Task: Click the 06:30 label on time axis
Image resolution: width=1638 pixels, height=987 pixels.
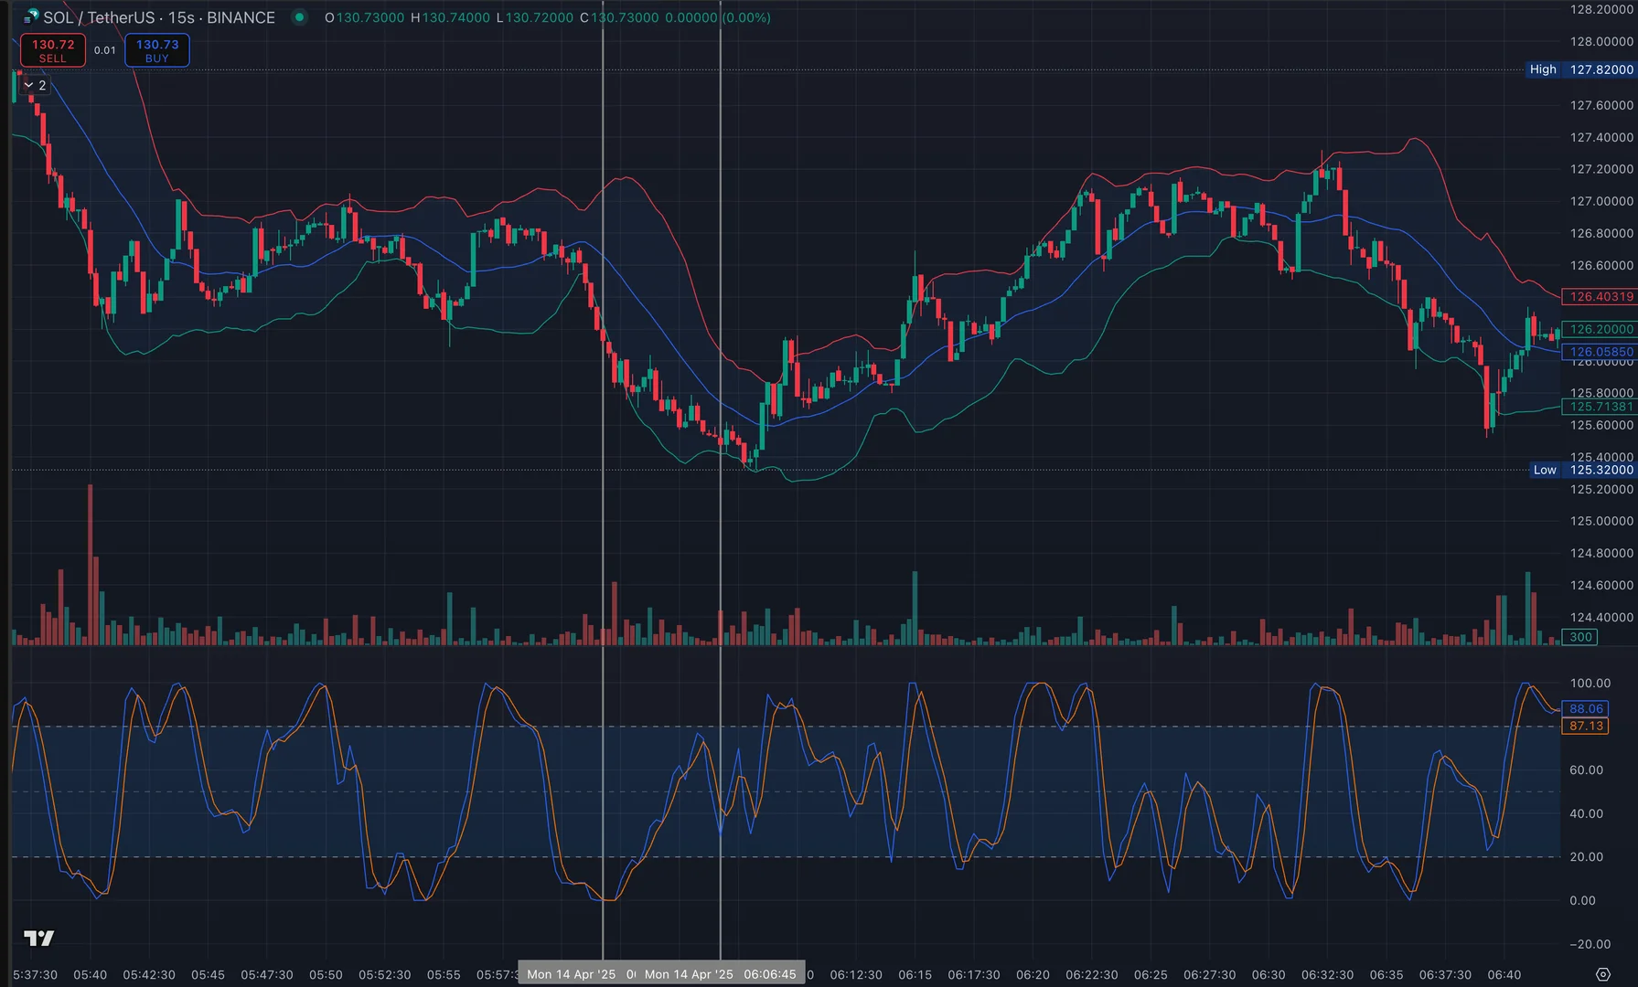Action: (1268, 974)
